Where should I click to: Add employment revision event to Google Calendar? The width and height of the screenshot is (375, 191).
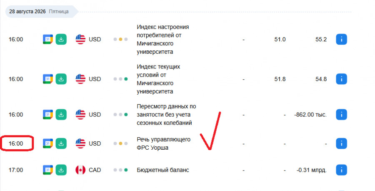click(x=48, y=114)
